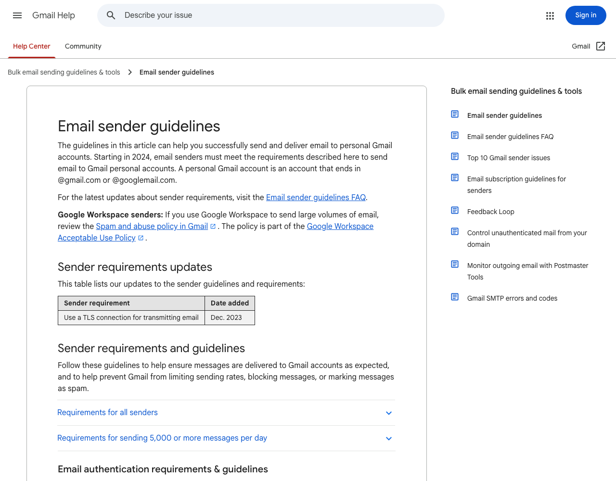
Task: Open Email sender guidelines FAQ inline link
Action: tap(316, 197)
